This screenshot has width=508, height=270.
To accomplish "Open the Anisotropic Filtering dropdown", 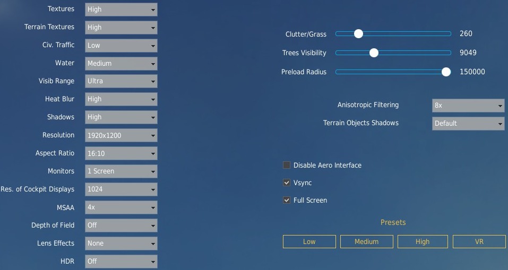I will click(x=468, y=106).
